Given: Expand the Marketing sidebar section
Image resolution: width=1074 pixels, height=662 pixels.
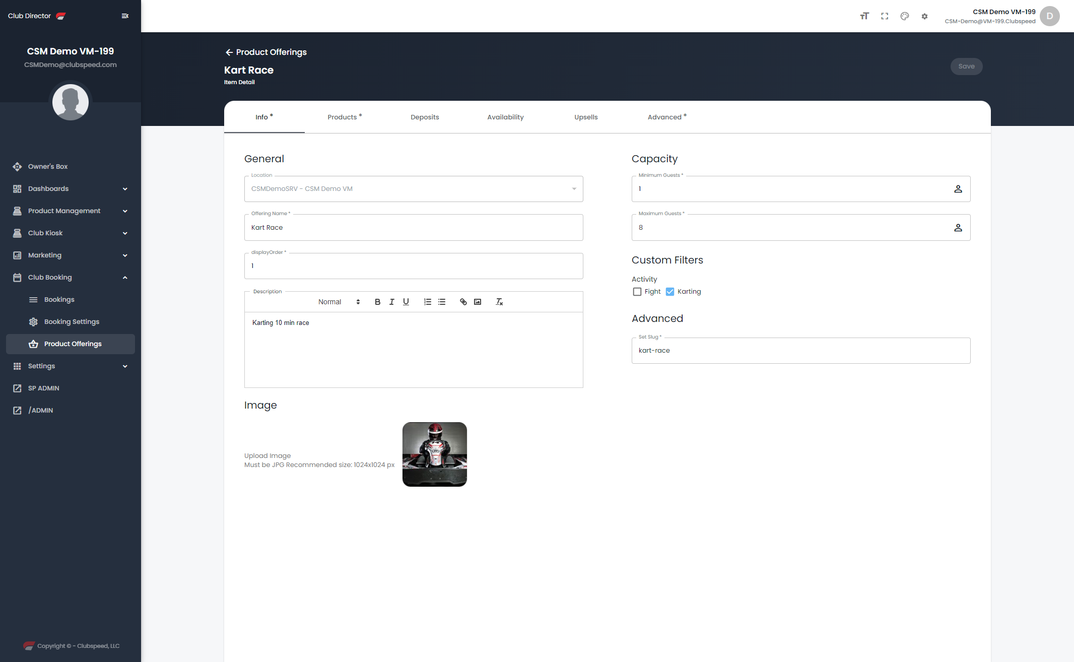Looking at the screenshot, I should point(71,255).
